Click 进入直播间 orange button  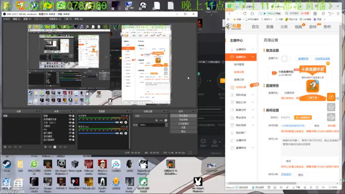(303, 117)
